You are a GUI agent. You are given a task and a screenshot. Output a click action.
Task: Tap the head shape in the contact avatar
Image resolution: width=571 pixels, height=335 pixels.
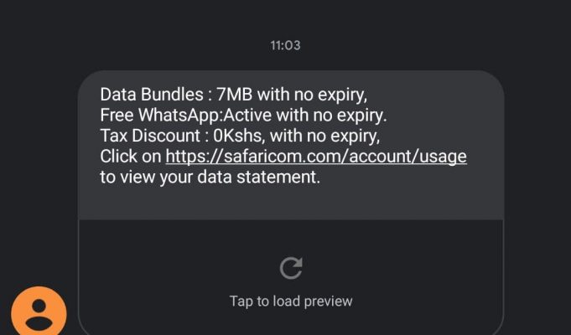click(39, 306)
